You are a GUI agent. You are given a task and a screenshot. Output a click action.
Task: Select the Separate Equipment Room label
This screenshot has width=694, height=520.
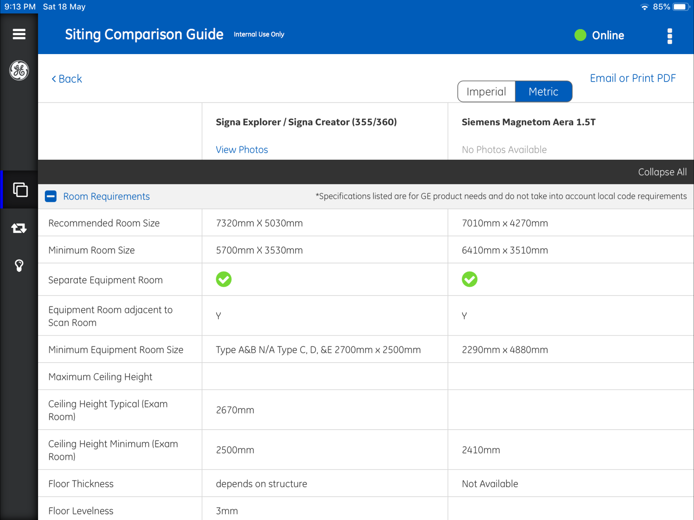(105, 280)
